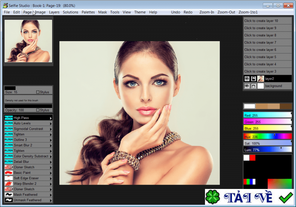This screenshot has width=296, height=207.
Task: Expand the Auto Levels filter arrow
Action: click(x=51, y=124)
